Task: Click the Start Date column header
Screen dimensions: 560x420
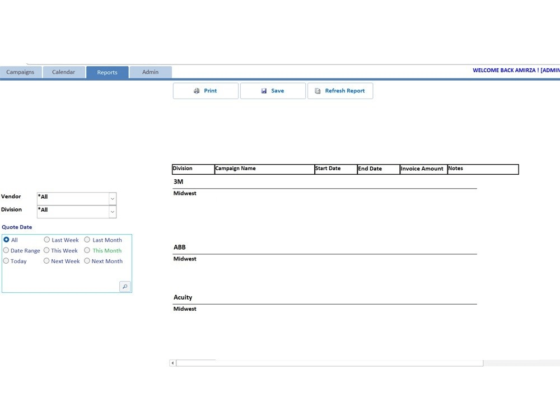Action: 336,169
